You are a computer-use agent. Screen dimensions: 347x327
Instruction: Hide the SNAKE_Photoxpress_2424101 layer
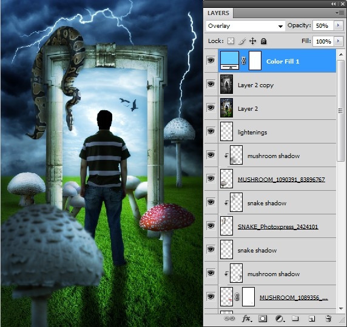(x=211, y=226)
